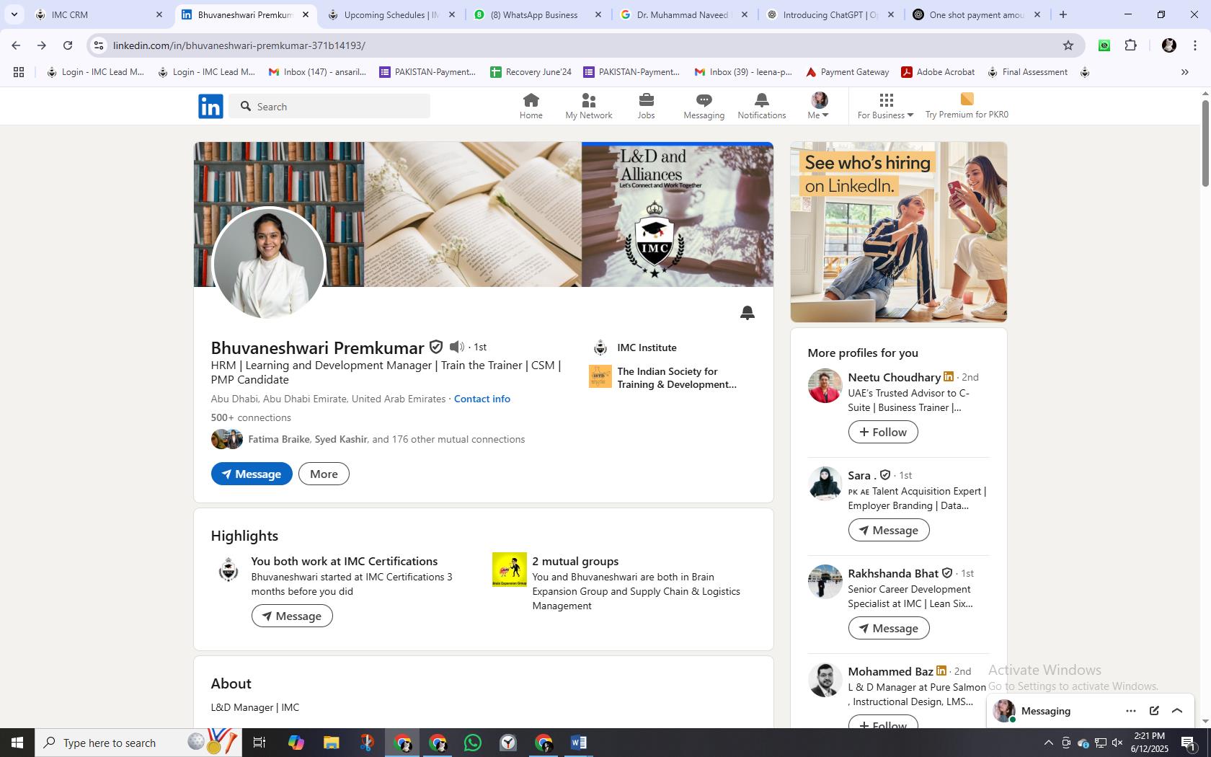Expand For Business apps menu
1211x757 pixels.
[x=885, y=106]
